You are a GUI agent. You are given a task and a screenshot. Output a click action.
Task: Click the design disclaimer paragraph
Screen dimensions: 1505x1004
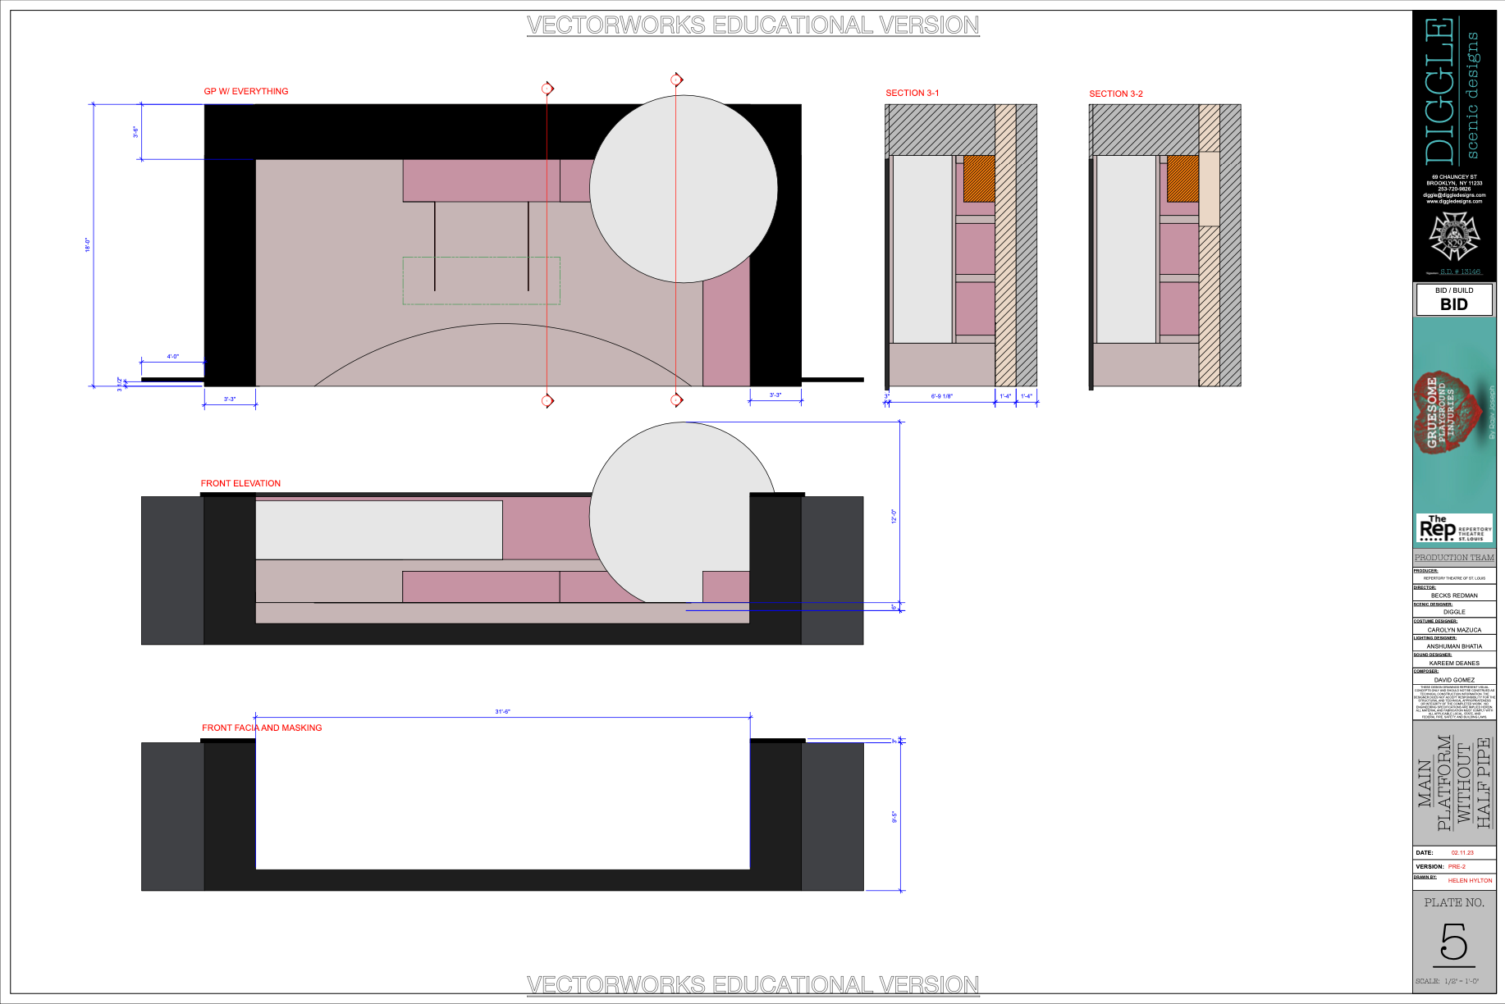click(x=1454, y=702)
